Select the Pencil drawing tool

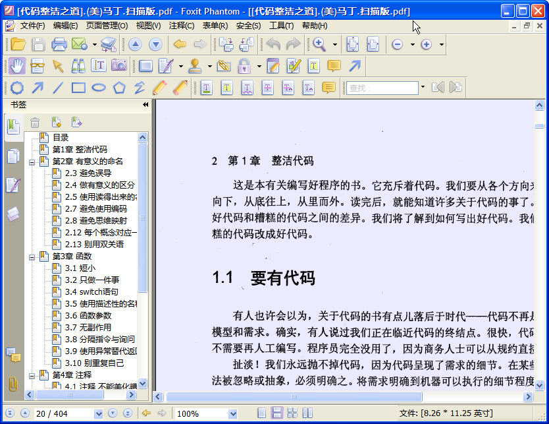tap(160, 88)
